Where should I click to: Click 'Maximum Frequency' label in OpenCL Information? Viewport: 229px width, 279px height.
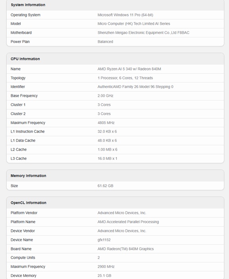click(x=28, y=267)
